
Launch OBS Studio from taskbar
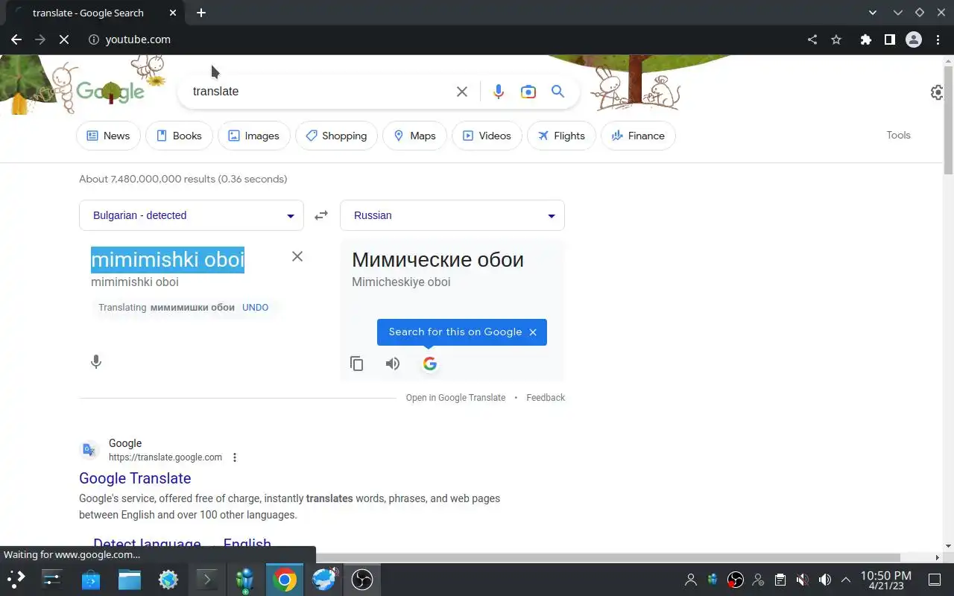[x=362, y=579]
